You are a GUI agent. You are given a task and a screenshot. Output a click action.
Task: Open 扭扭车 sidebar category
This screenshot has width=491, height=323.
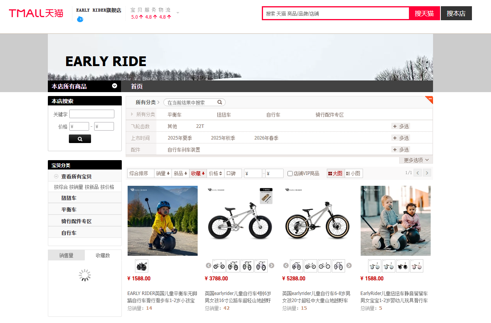(69, 198)
